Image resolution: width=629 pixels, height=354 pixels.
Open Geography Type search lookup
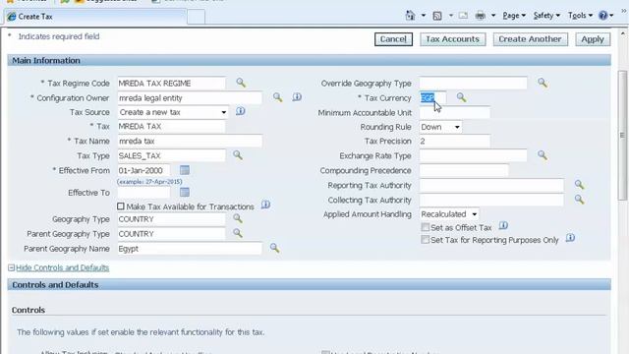coord(238,218)
